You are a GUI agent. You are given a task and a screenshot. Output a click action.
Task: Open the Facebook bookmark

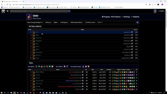click(5, 7)
